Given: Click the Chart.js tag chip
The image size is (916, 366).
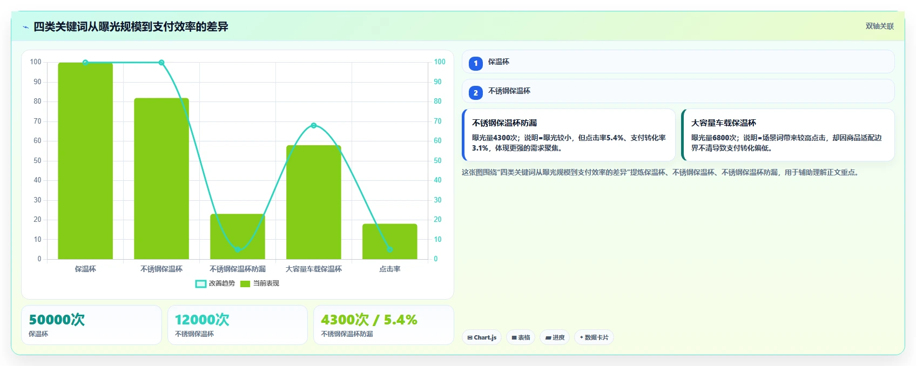Looking at the screenshot, I should pyautogui.click(x=482, y=337).
